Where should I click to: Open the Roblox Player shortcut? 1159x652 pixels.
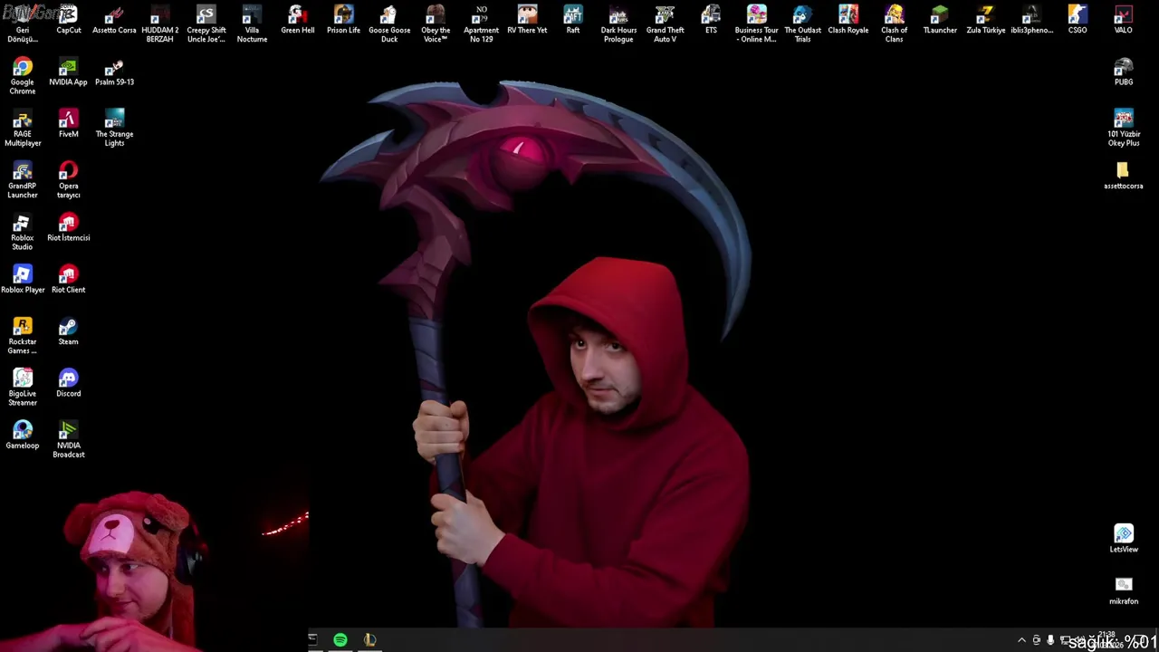[x=23, y=280]
